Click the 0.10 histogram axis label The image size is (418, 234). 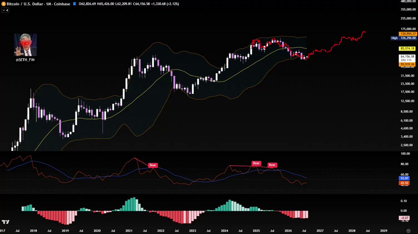point(404,201)
